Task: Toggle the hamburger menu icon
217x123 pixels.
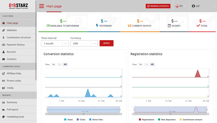Action: tap(42, 6)
